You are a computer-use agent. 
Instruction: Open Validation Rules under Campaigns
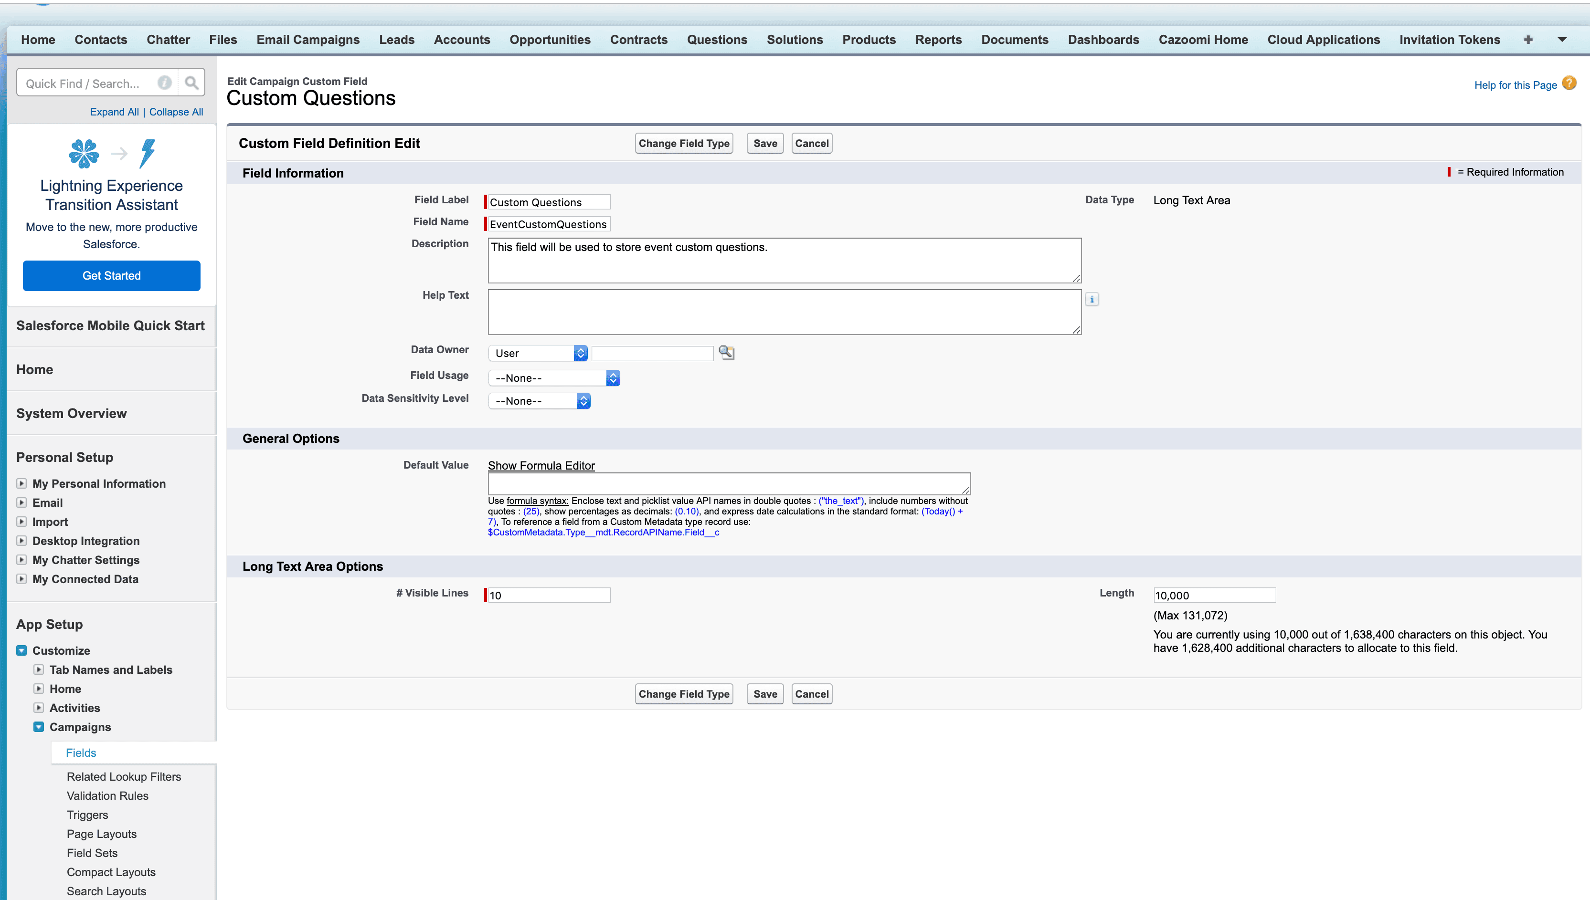tap(107, 796)
